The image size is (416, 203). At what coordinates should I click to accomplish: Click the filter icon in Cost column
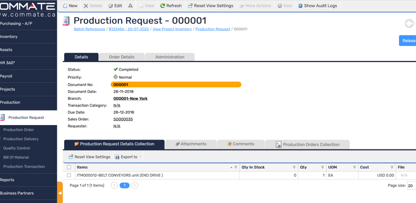[392, 167]
